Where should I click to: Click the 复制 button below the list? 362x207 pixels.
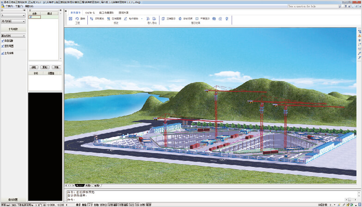pos(44,67)
